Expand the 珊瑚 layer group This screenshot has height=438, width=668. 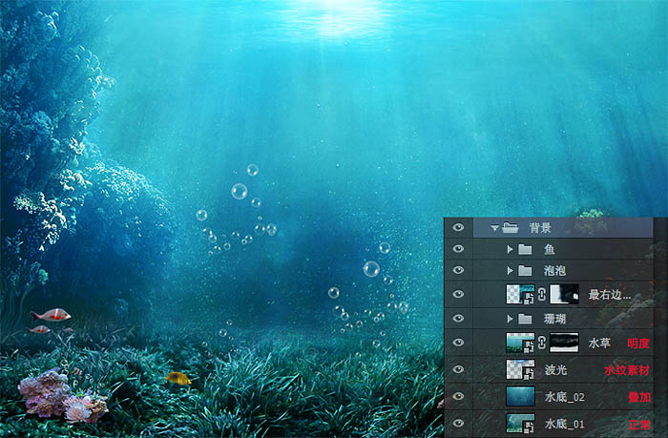click(511, 318)
